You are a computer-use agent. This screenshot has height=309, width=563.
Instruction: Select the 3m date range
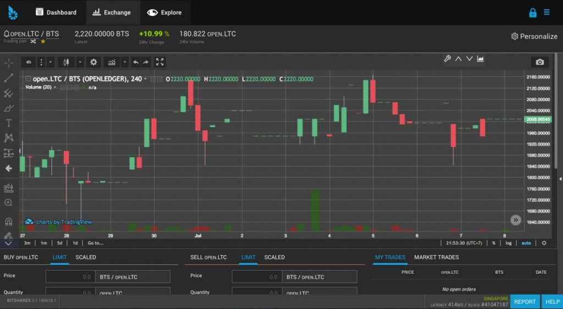click(27, 243)
